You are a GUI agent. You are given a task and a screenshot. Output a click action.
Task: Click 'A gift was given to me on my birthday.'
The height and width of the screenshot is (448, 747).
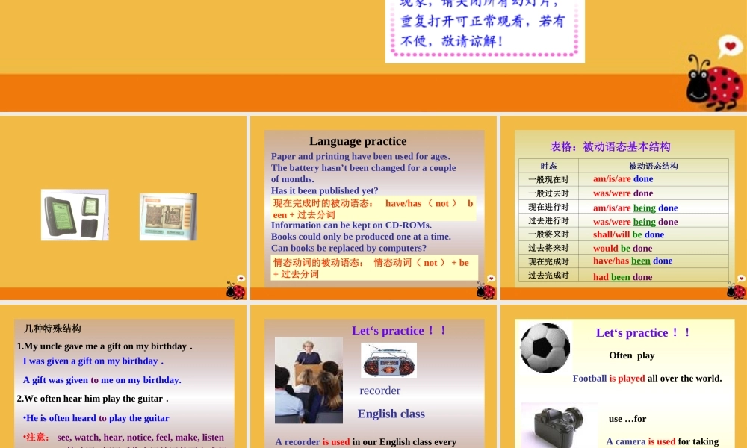[x=102, y=380]
